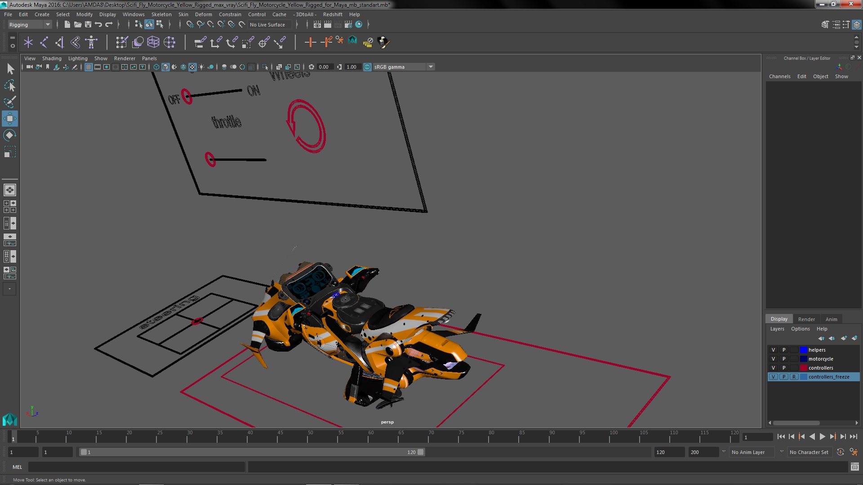
Task: Toggle R display type on controllers_freeze
Action: point(794,377)
